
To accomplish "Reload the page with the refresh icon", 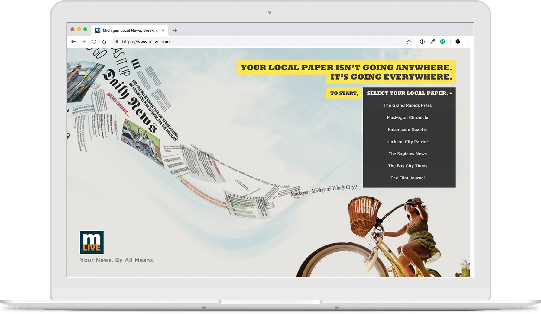I will pyautogui.click(x=94, y=42).
